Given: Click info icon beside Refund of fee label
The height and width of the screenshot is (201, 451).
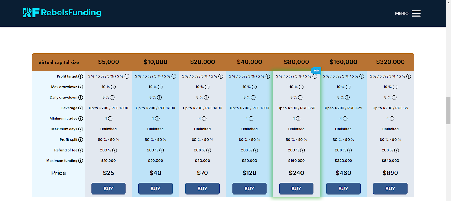Looking at the screenshot, I should point(81,150).
